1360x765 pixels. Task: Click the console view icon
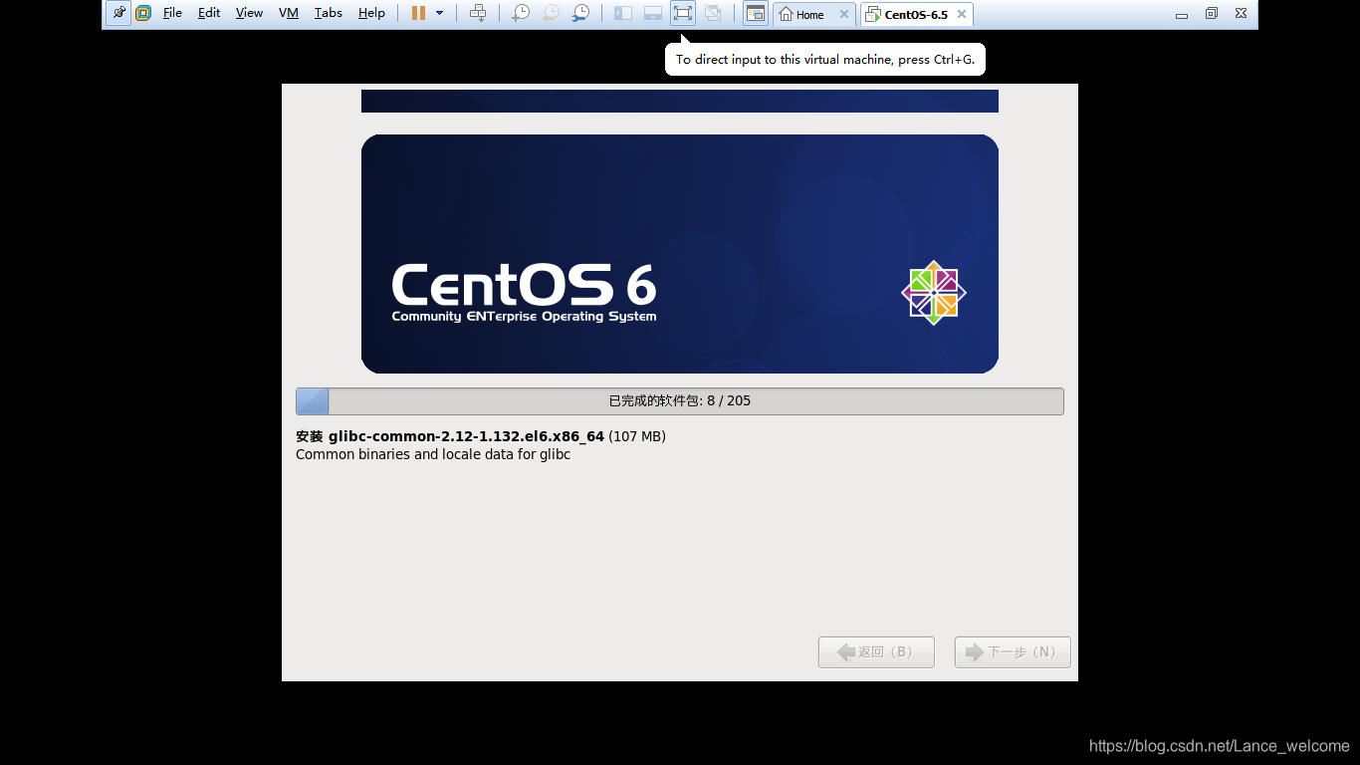[756, 14]
